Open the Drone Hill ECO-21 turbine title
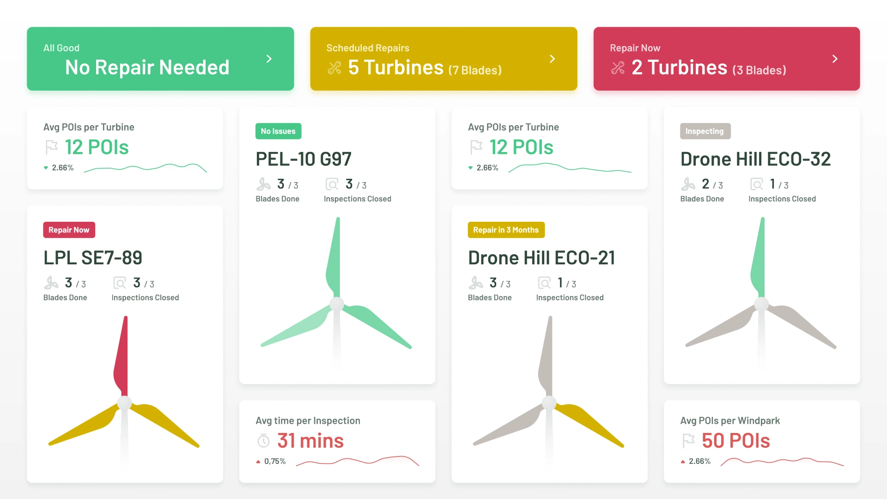The image size is (887, 499). coord(541,258)
